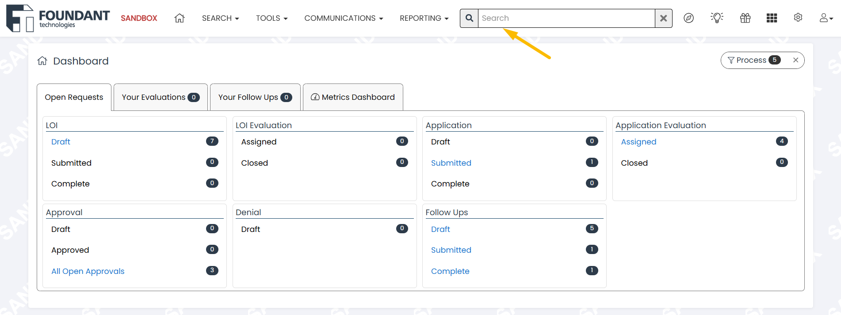Viewport: 841px width, 315px height.
Task: Click the LOI Draft count badge 7
Action: [212, 141]
